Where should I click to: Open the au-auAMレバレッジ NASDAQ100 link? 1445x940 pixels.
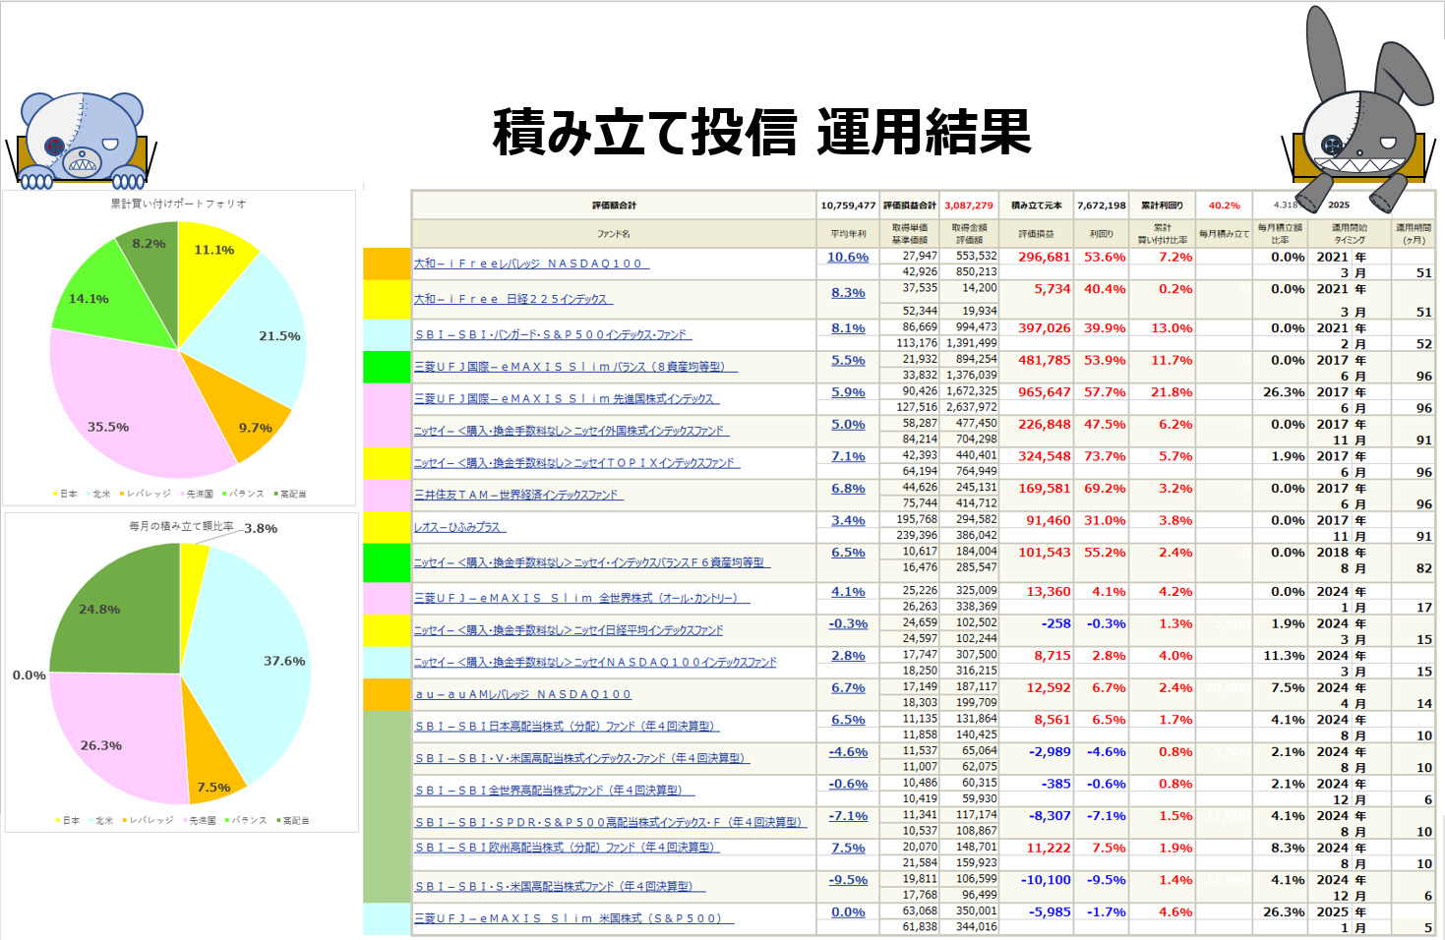[522, 694]
